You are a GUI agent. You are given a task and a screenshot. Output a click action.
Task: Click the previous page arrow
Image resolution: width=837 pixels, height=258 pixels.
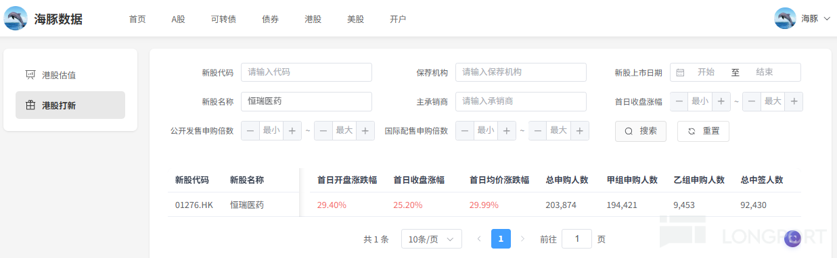pyautogui.click(x=479, y=239)
